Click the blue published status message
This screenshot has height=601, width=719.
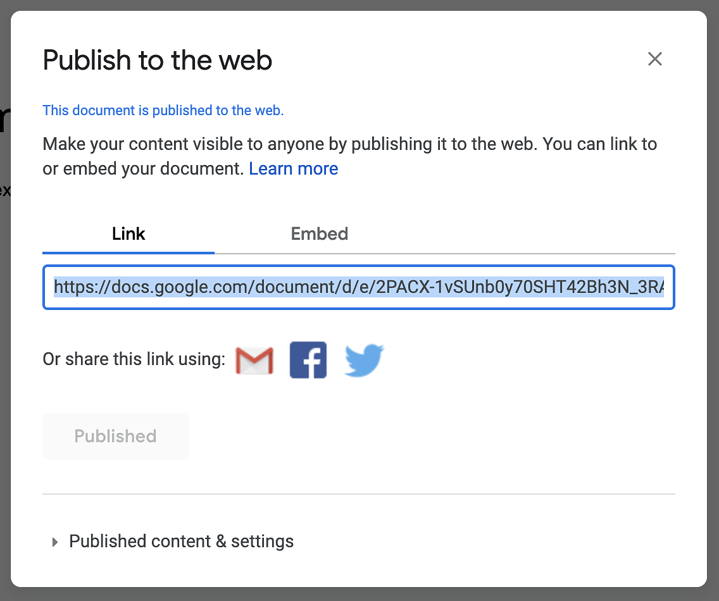(x=163, y=111)
